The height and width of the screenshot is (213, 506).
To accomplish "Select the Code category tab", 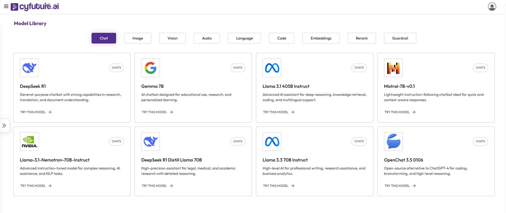I will (x=282, y=38).
